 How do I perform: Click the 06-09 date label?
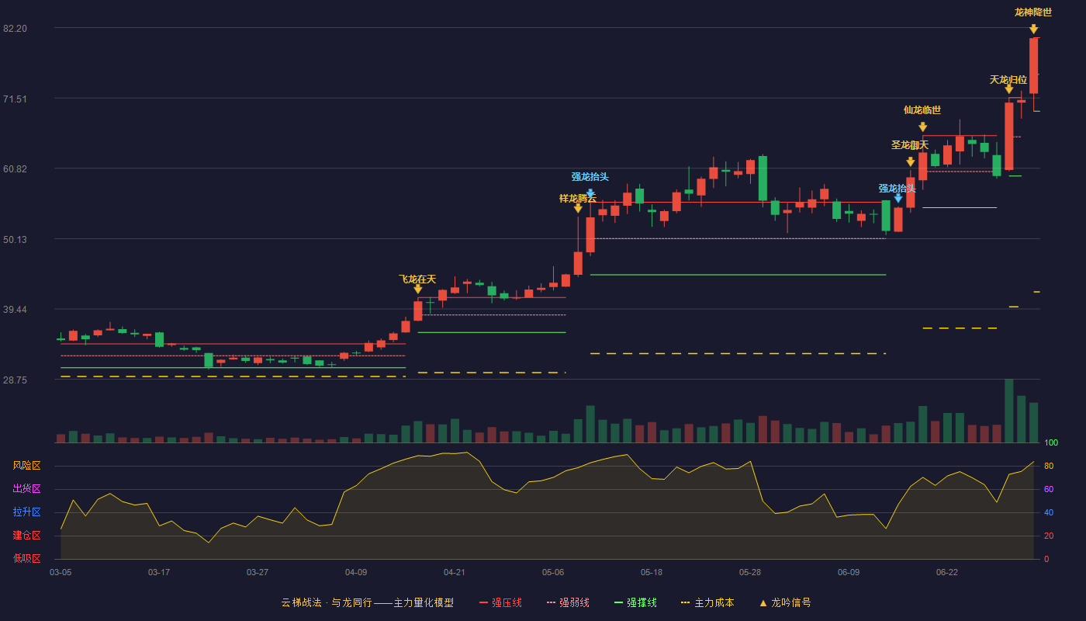[x=849, y=572]
